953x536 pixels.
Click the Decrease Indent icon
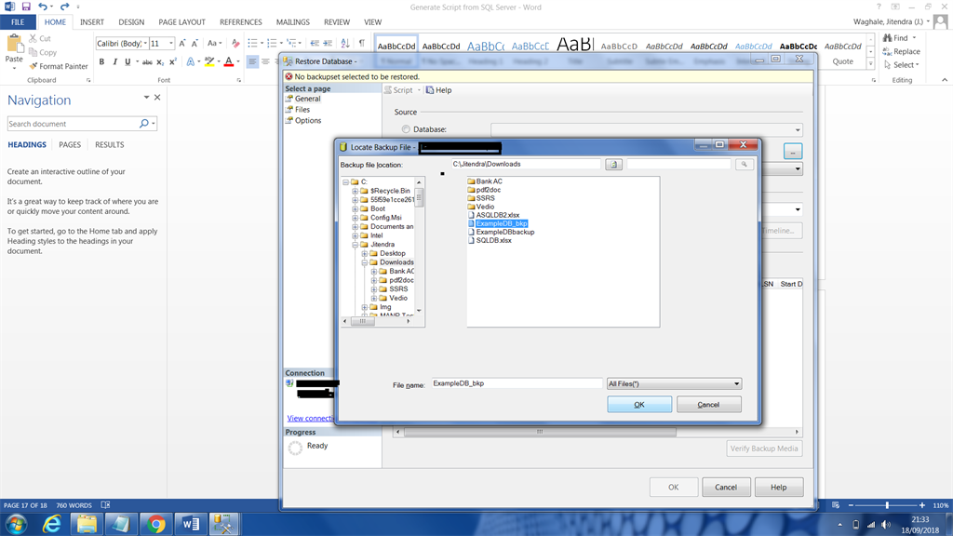tap(315, 43)
